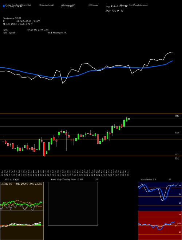Image resolution: width=182 pixels, height=240 pixels.
Task: Click the 'MACD: 19.38, 18.65, 0.73 C' line
Action: (x=17, y=24)
